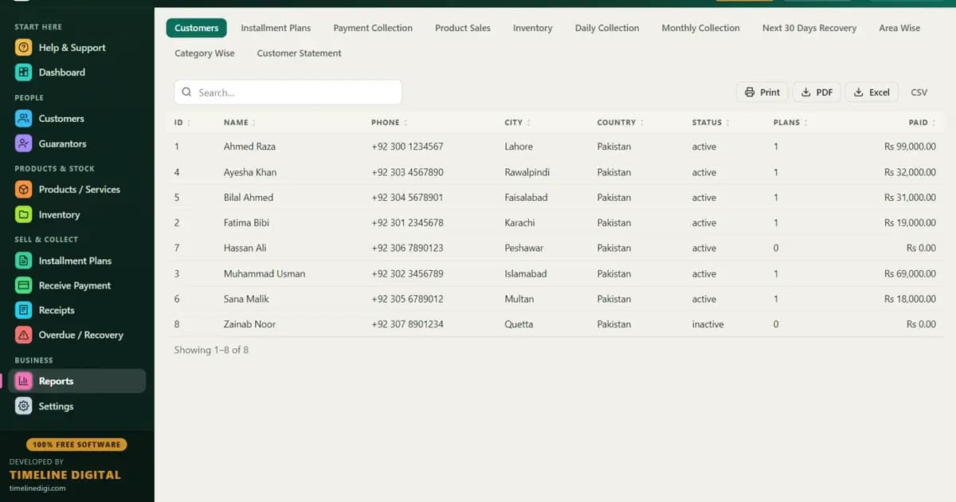Screen dimensions: 956x502
Task: Sort table by Paid column
Action: click(x=923, y=123)
